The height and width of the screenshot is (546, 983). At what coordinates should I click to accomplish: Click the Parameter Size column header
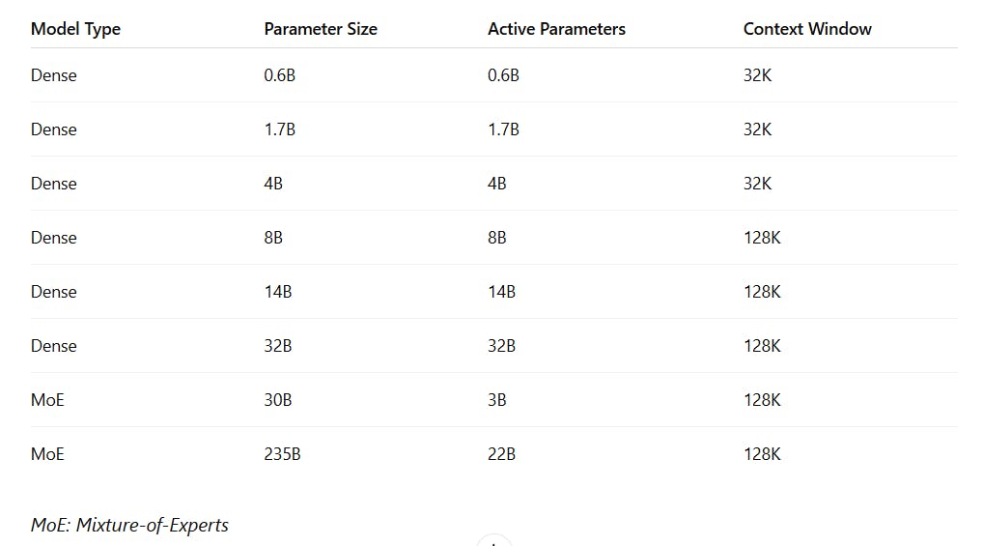click(321, 29)
